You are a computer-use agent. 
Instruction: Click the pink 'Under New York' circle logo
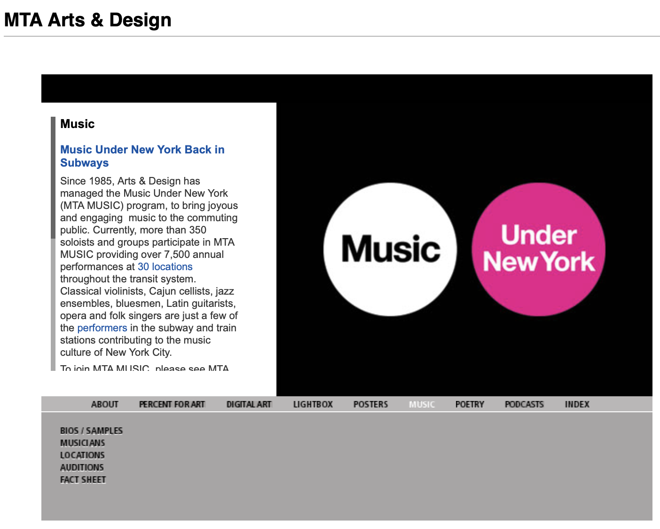(x=539, y=249)
